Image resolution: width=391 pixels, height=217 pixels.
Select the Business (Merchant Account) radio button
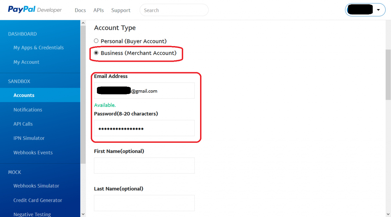(x=96, y=53)
